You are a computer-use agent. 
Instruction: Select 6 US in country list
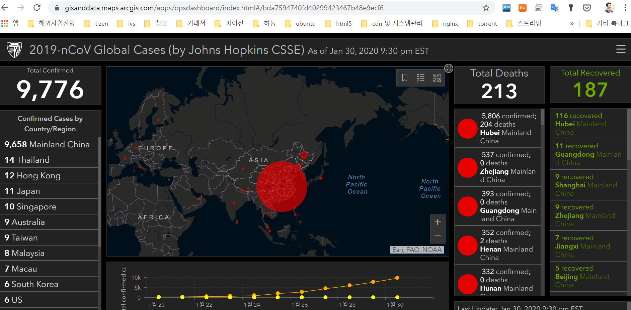click(49, 300)
